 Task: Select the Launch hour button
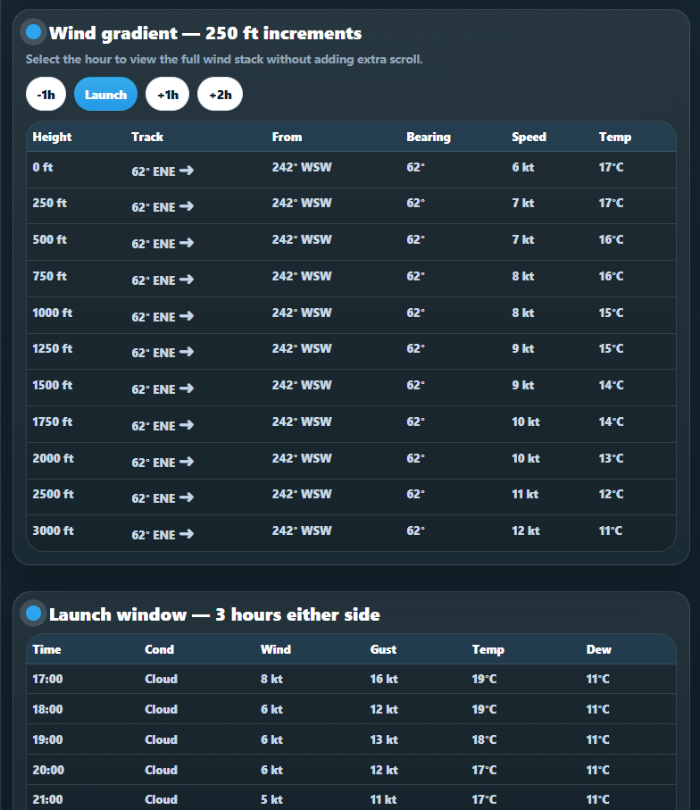pos(105,94)
